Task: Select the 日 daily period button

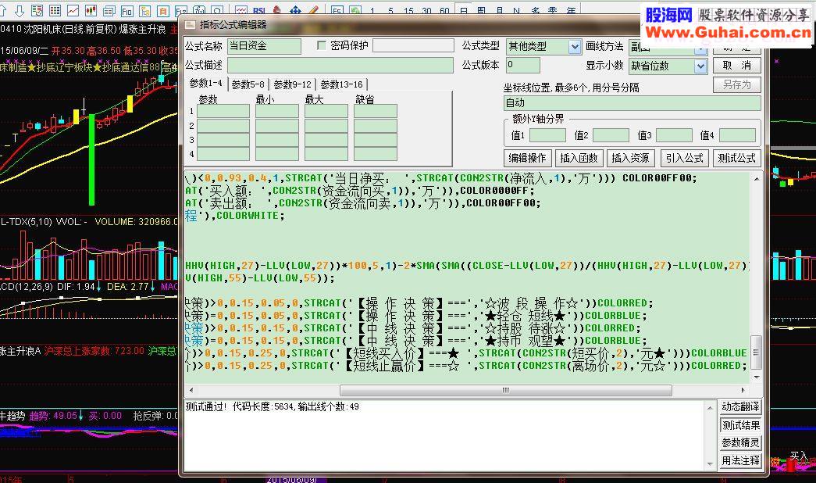Action: click(x=463, y=10)
